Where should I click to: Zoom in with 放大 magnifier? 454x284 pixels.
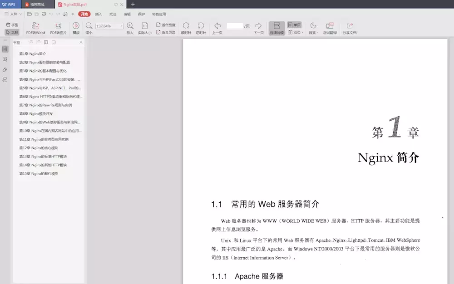pyautogui.click(x=130, y=28)
